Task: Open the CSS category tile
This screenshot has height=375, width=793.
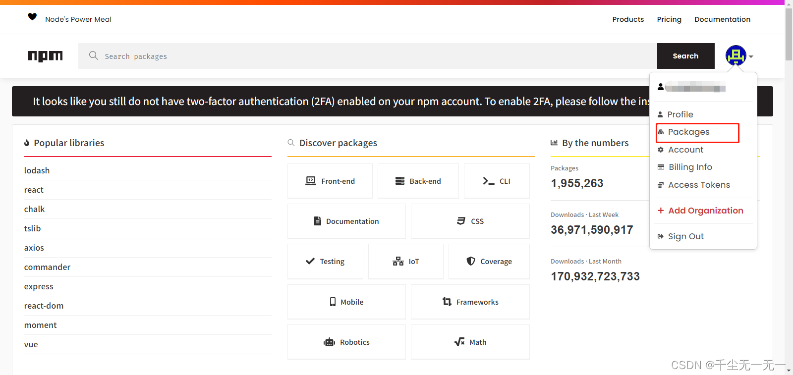Action: coord(470,221)
